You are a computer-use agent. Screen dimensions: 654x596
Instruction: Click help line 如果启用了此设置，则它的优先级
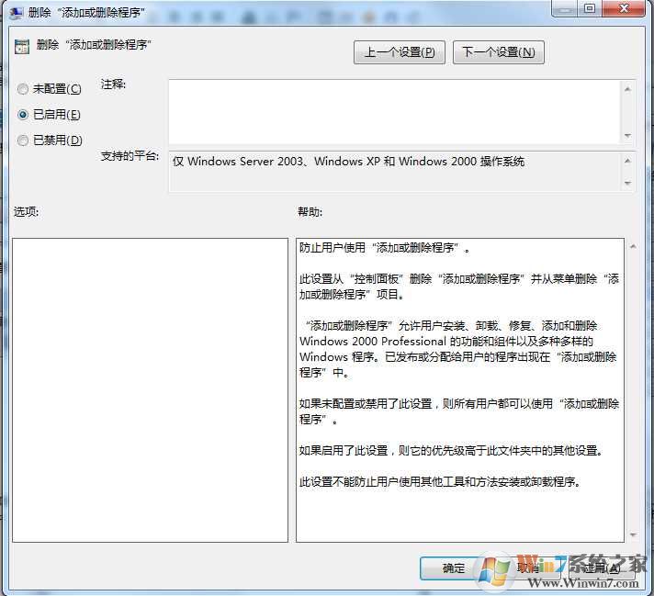point(451,451)
